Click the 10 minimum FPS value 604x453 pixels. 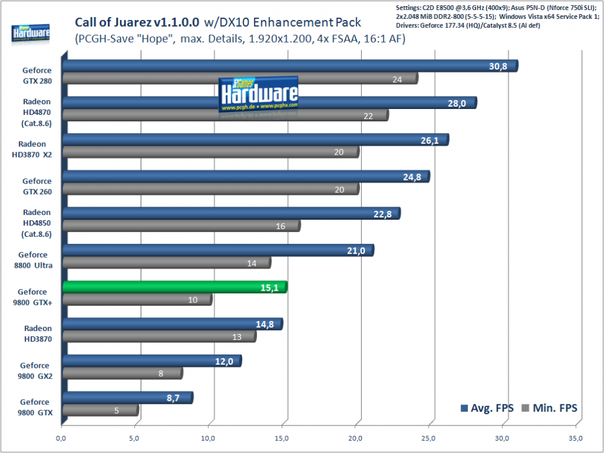(192, 300)
